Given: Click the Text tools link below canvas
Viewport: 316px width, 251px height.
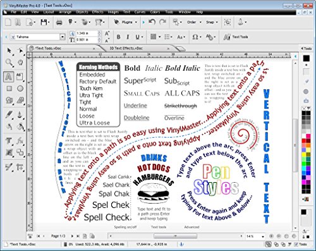Looking at the screenshot, I should (x=159, y=227).
